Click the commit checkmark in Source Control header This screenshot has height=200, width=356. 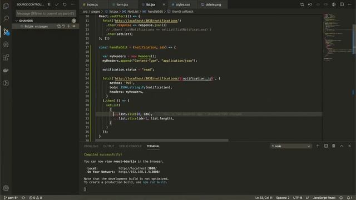(57, 4)
